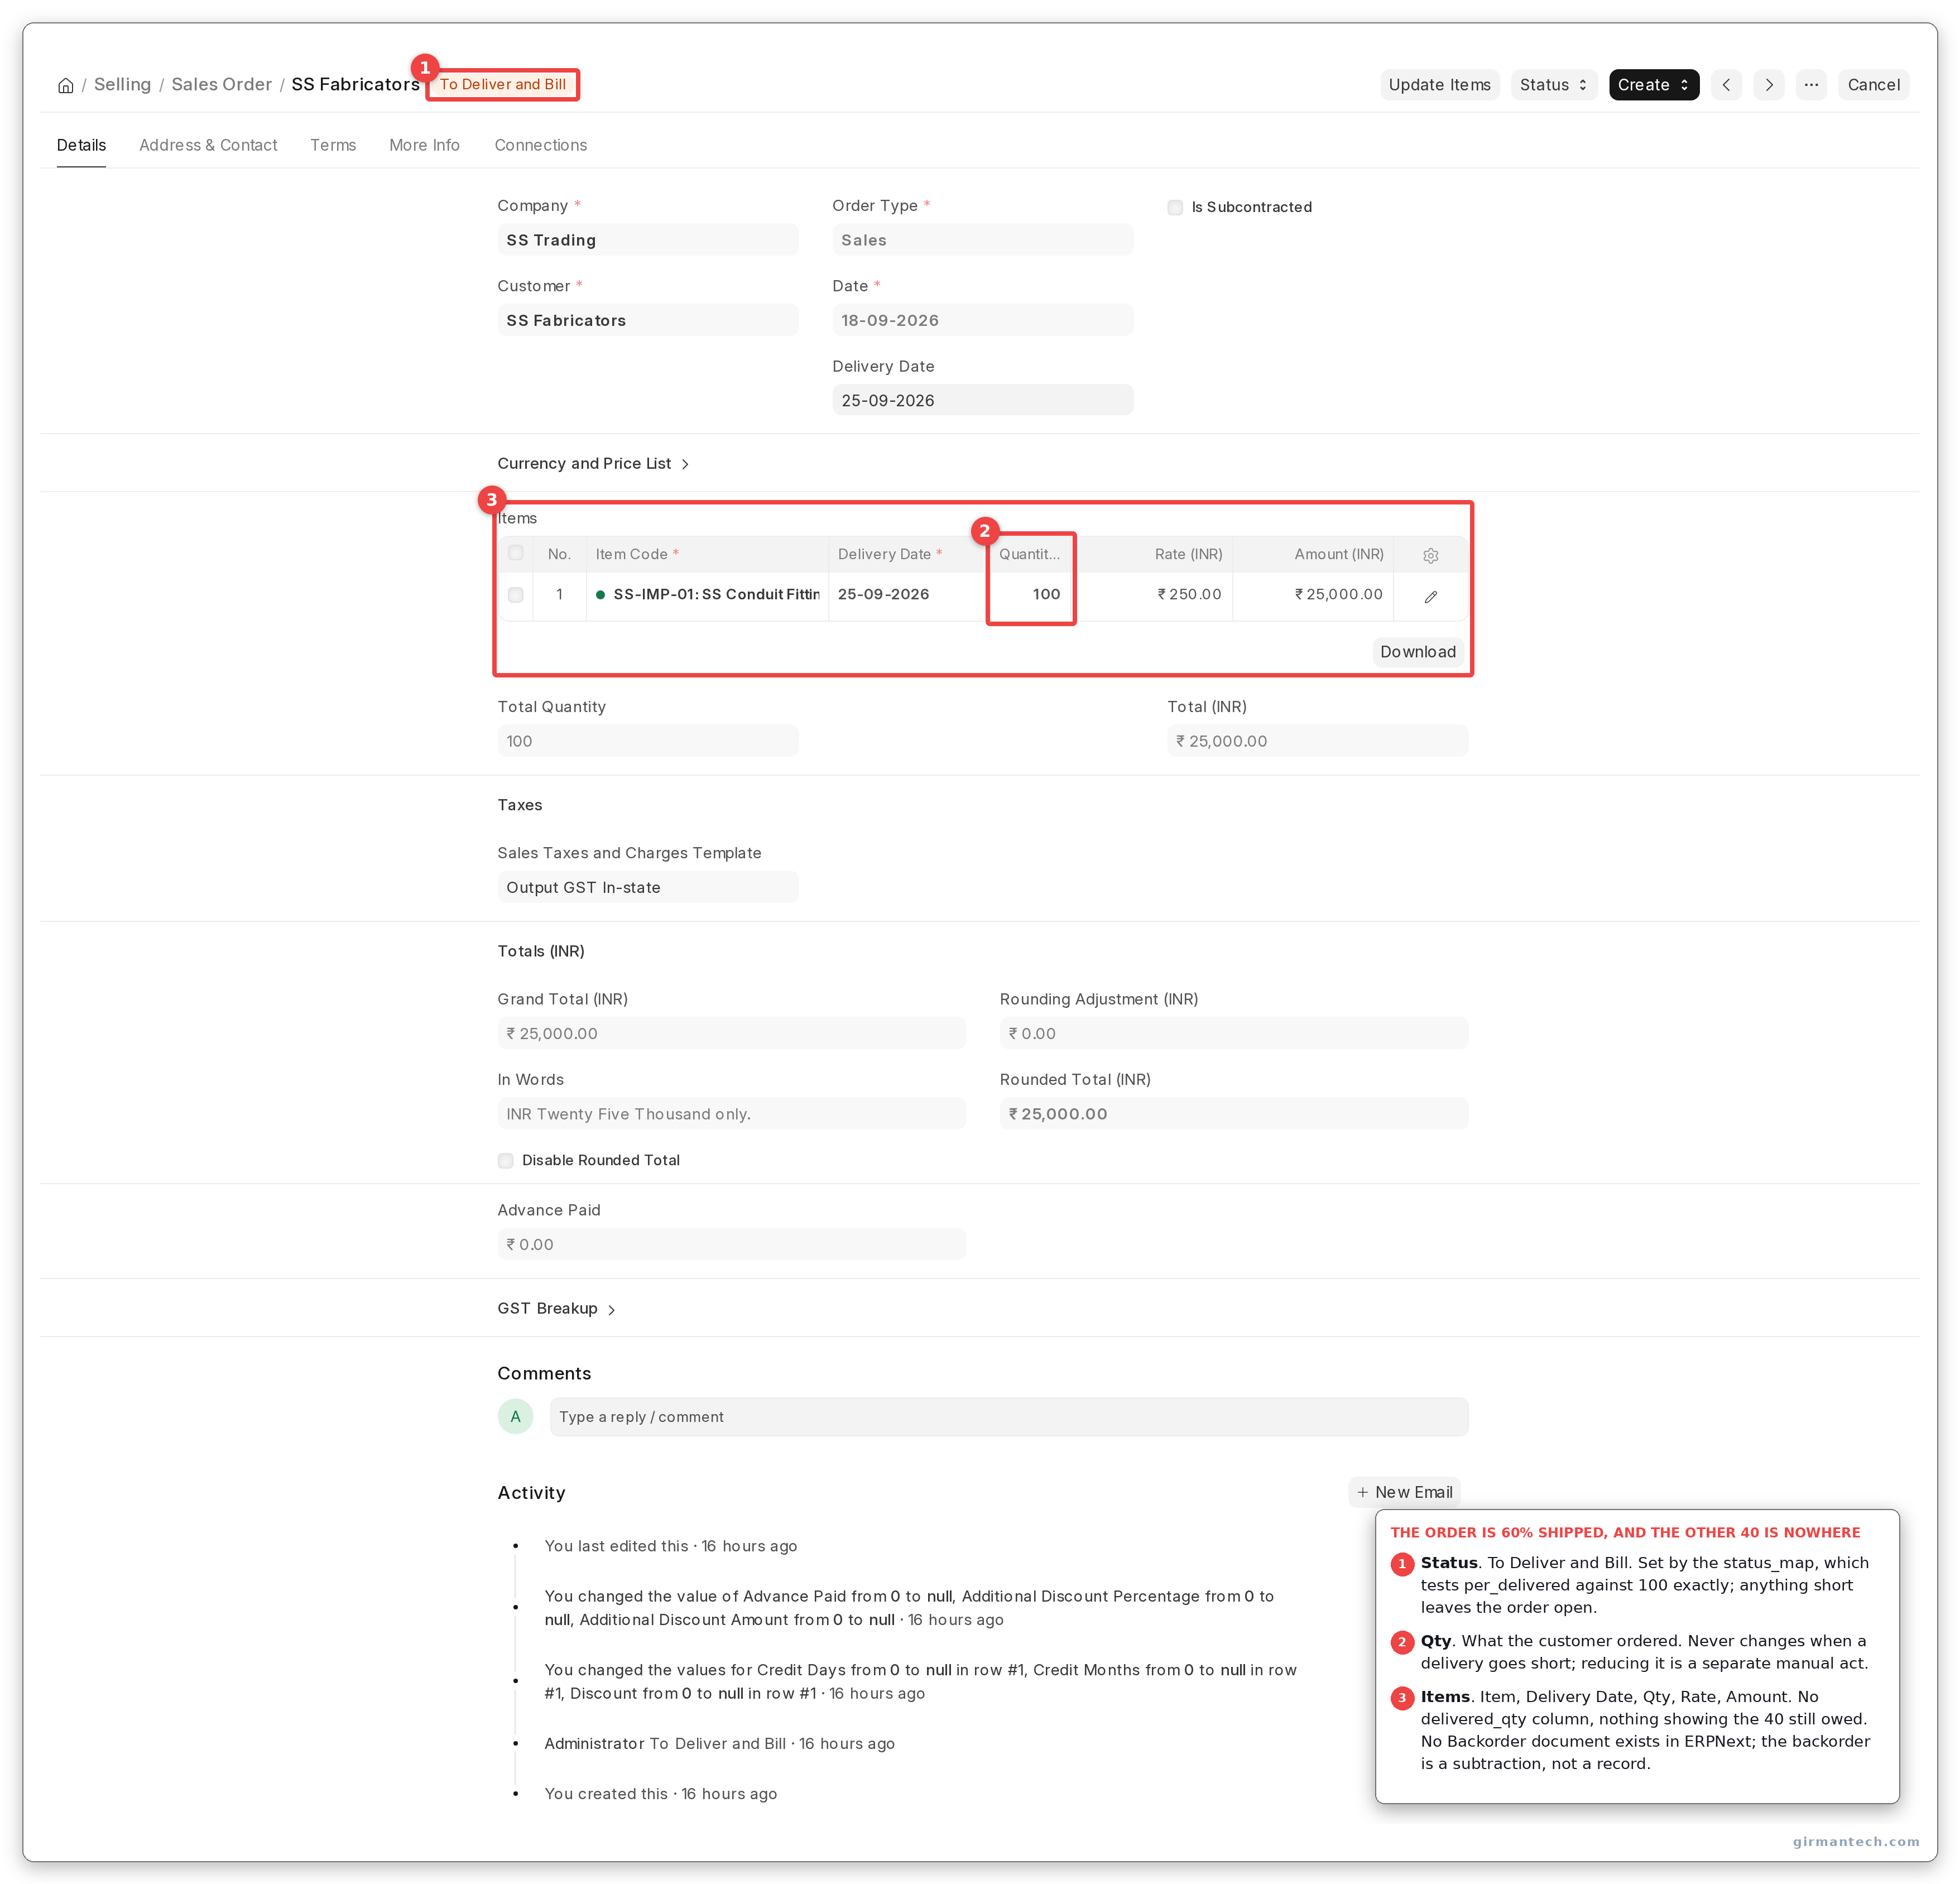Click the New Email button
The width and height of the screenshot is (1960, 1884).
pos(1404,1492)
